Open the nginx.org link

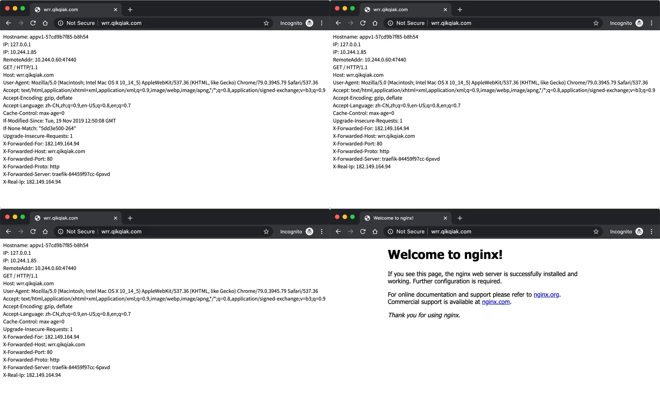pos(546,294)
